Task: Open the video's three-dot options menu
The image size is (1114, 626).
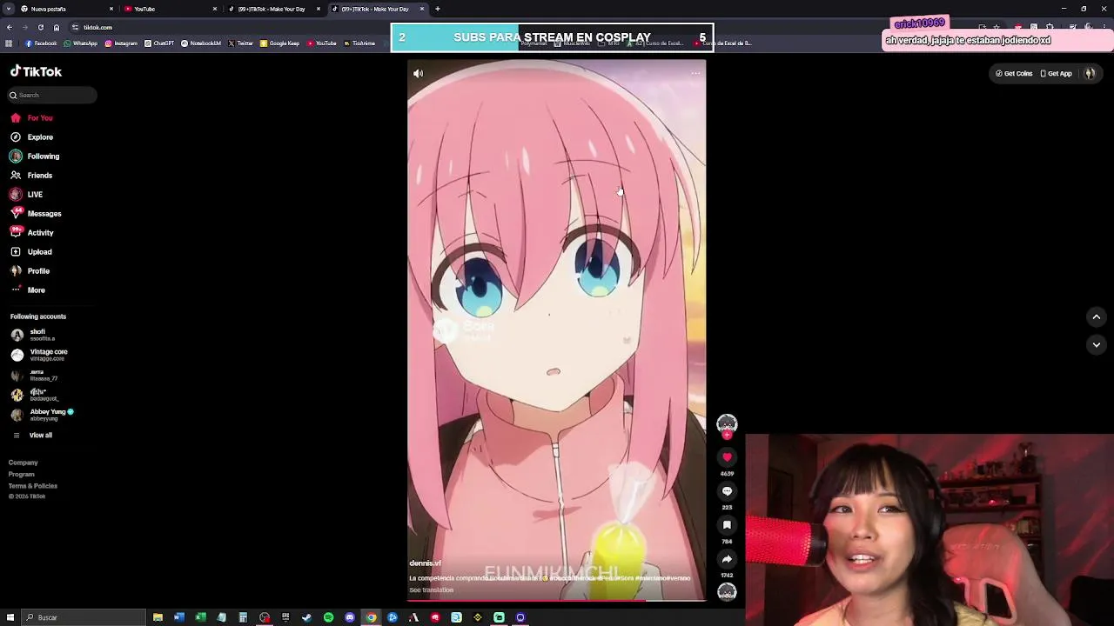Action: tap(695, 74)
